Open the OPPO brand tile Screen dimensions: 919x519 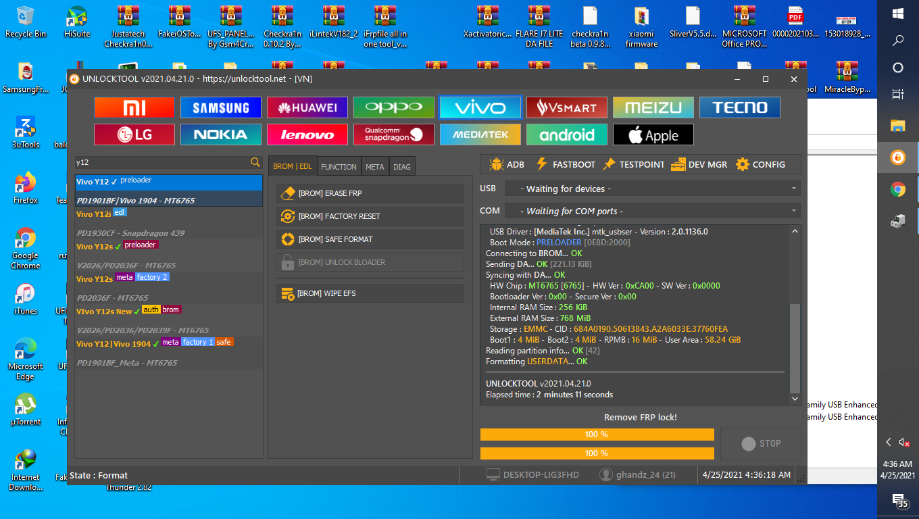[x=393, y=107]
